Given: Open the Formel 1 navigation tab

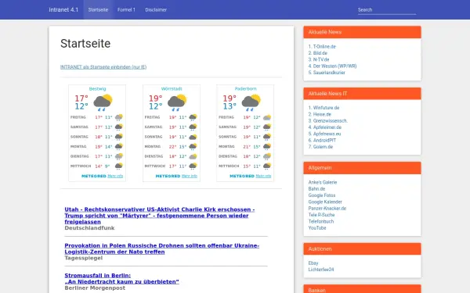Looking at the screenshot, I should click(126, 10).
